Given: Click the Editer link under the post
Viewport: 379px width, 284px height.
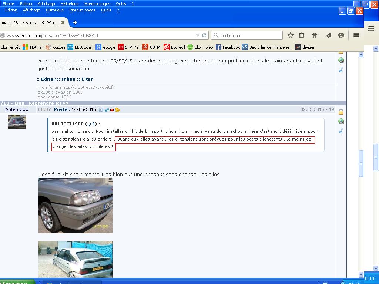Looking at the screenshot, I should click(x=48, y=79).
